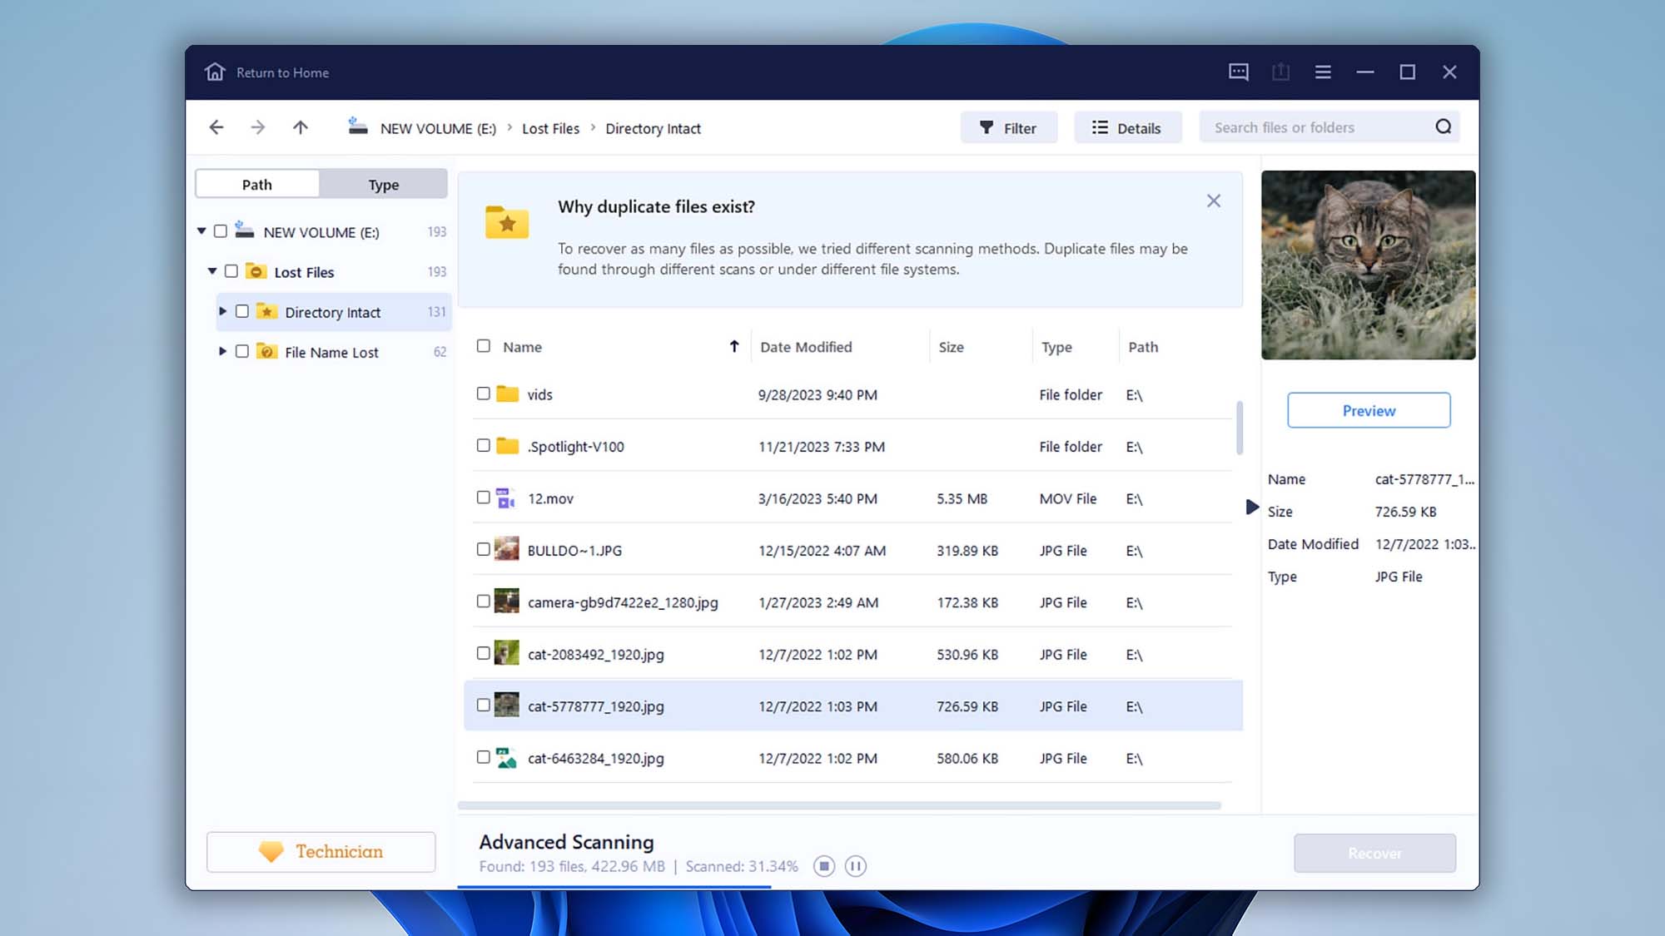1665x936 pixels.
Task: Open Lost Files in the breadcrumb path
Action: tap(550, 128)
